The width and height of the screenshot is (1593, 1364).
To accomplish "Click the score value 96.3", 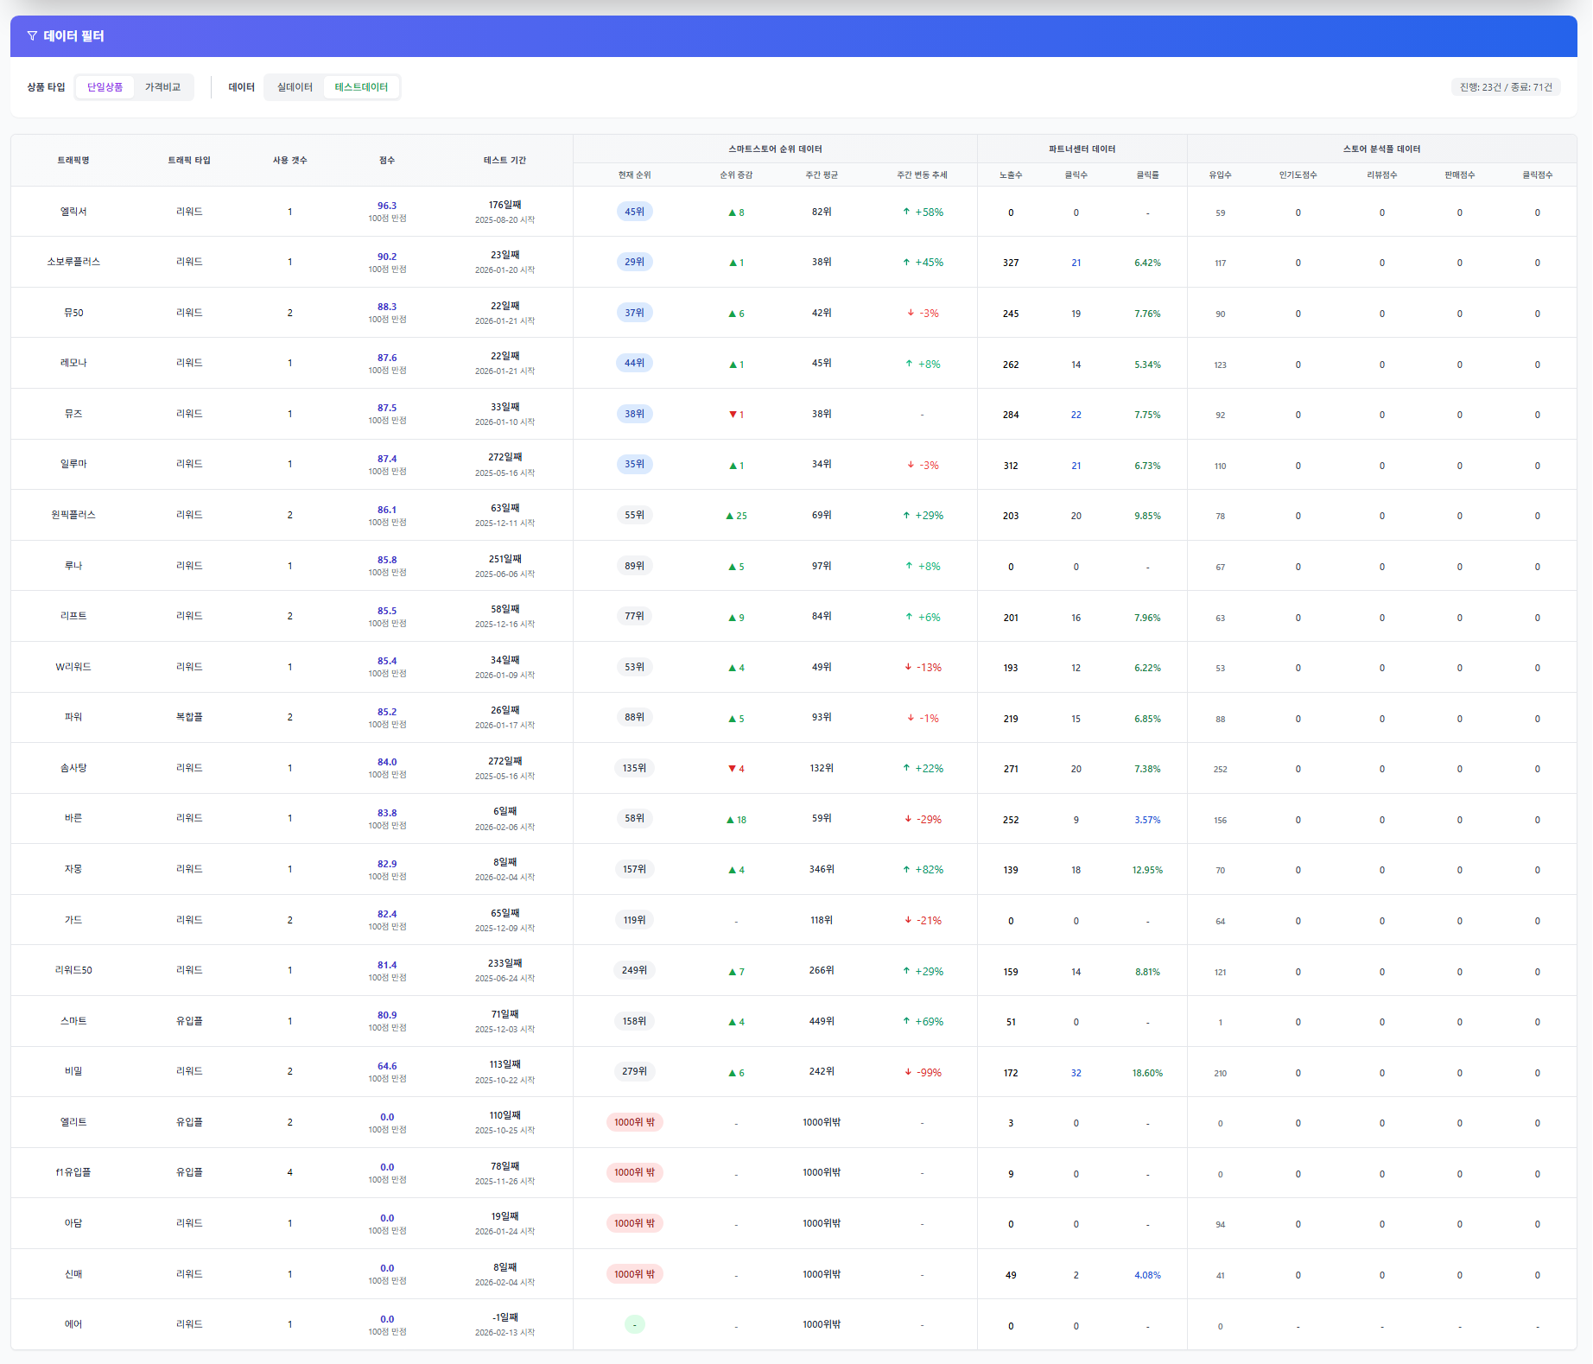I will (387, 206).
